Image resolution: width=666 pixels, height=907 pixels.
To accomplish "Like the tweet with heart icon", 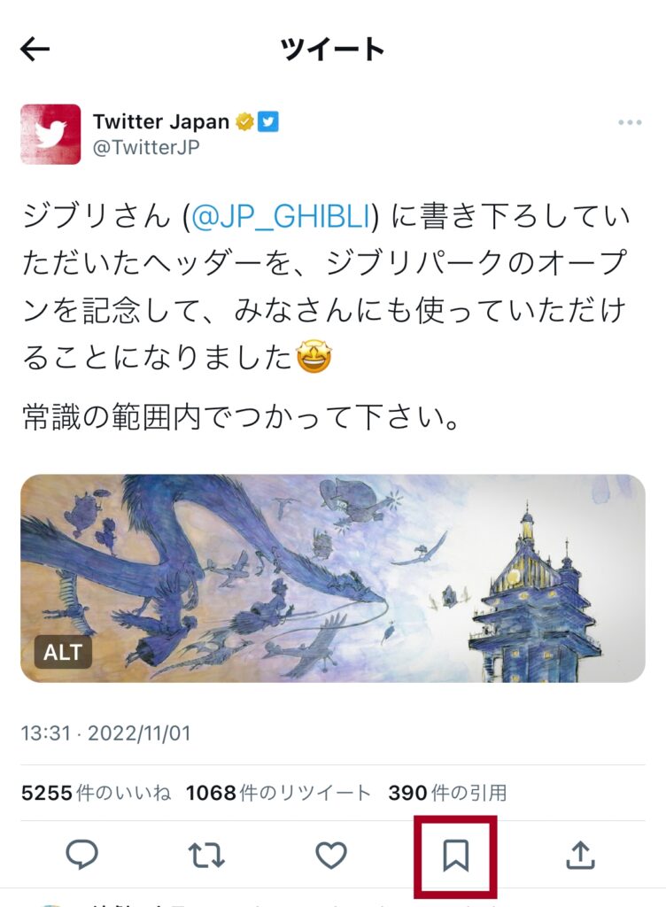I will [331, 856].
